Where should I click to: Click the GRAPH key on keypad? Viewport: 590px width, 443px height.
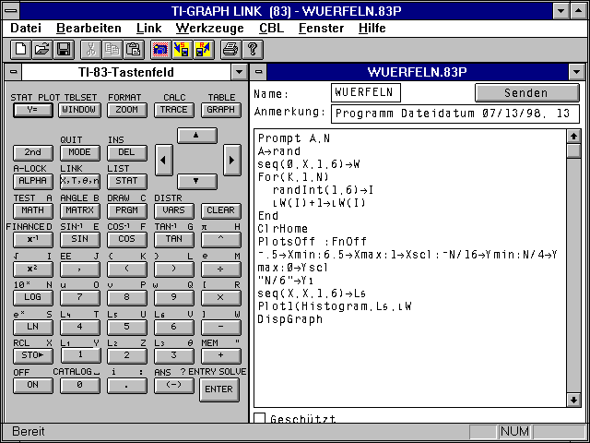(221, 110)
